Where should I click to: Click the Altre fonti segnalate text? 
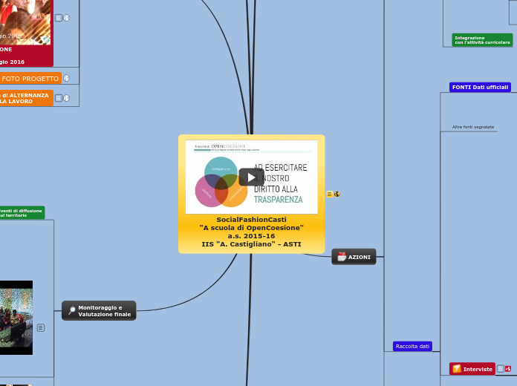[473, 127]
